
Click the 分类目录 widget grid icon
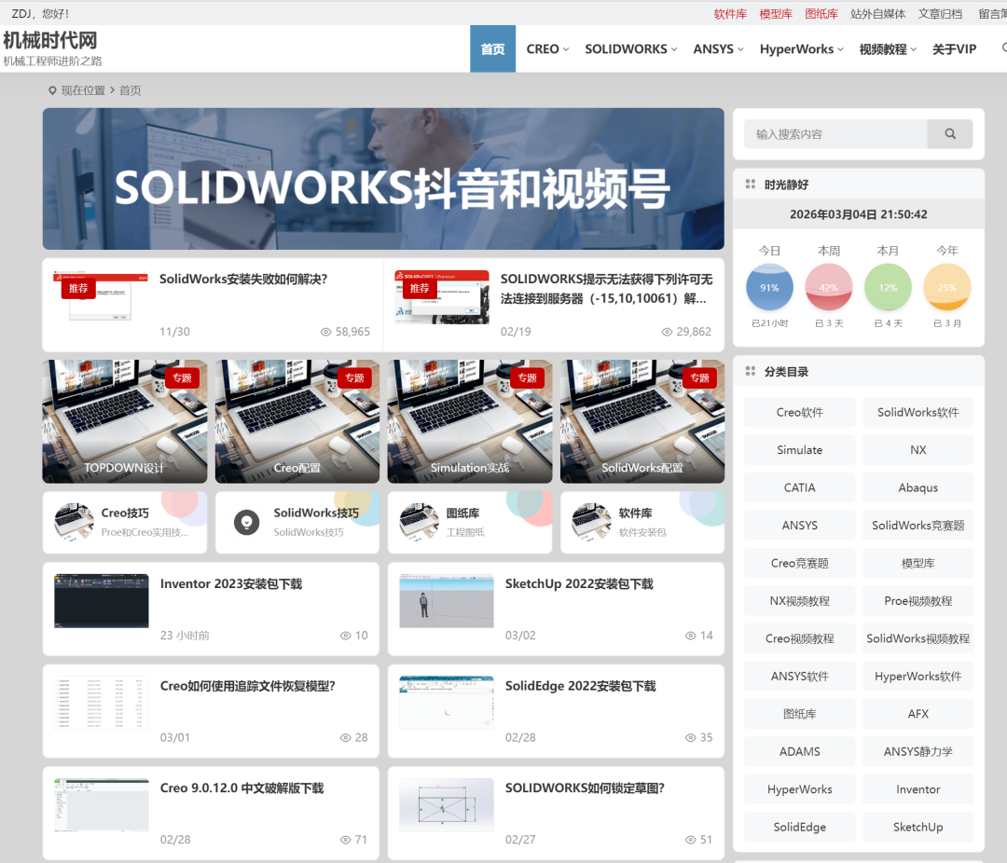click(x=750, y=371)
